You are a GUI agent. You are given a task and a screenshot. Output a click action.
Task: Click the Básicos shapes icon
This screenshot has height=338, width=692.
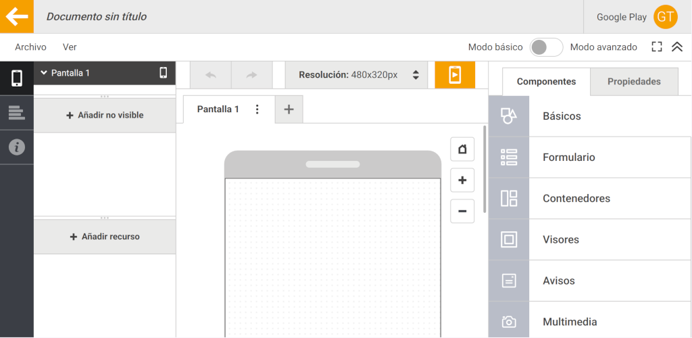pos(509,116)
